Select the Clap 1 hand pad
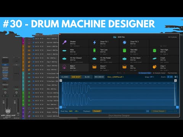183x137 pixels. (x=164, y=67)
